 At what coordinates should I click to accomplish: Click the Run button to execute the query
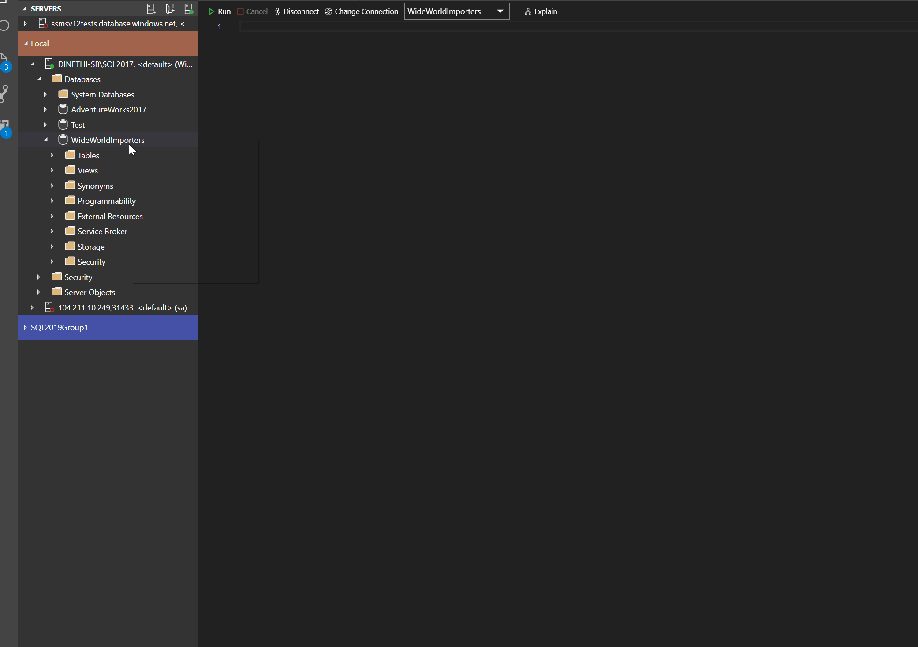[x=220, y=11]
